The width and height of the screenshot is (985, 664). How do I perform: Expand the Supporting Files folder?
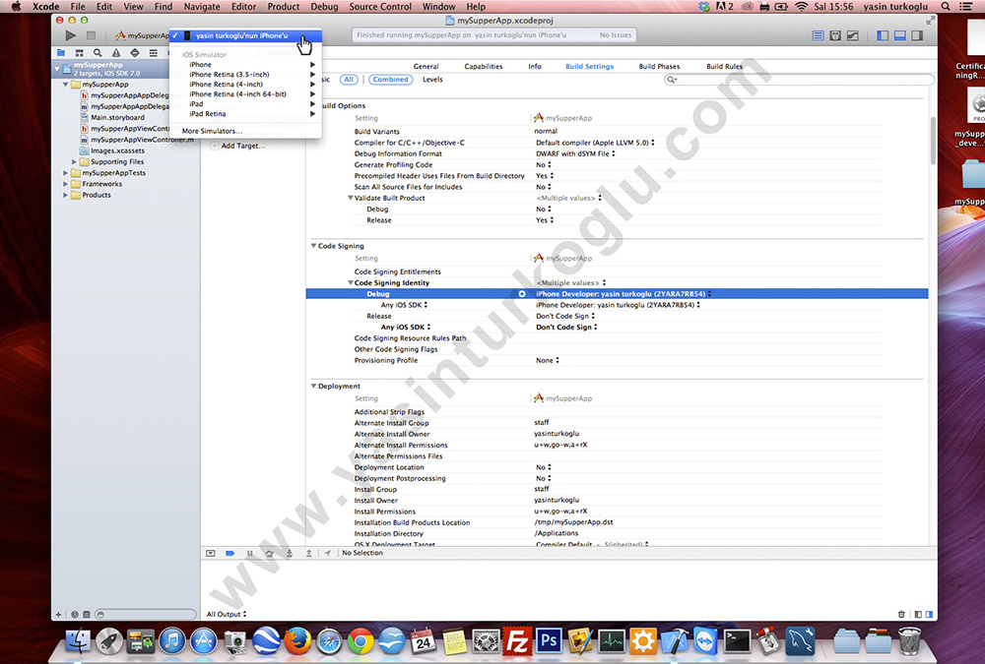[74, 162]
